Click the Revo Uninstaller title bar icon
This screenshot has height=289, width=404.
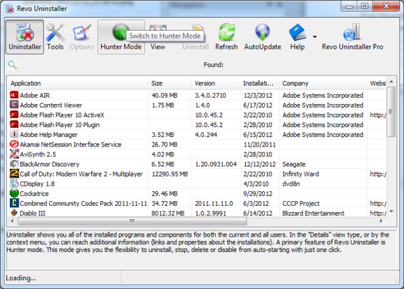(x=9, y=8)
